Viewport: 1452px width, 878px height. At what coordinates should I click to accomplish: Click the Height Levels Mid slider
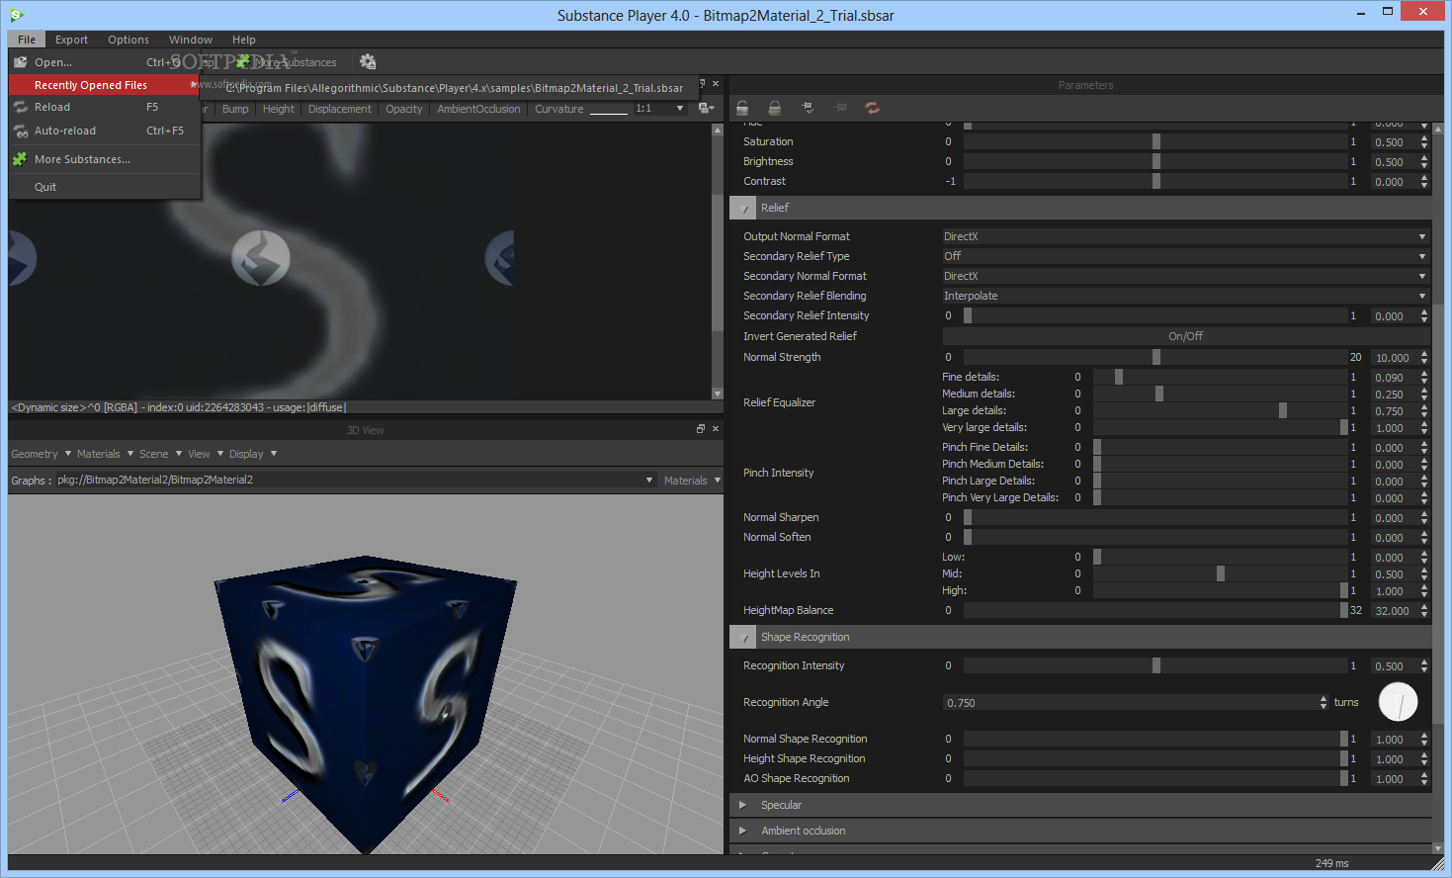pyautogui.click(x=1221, y=573)
